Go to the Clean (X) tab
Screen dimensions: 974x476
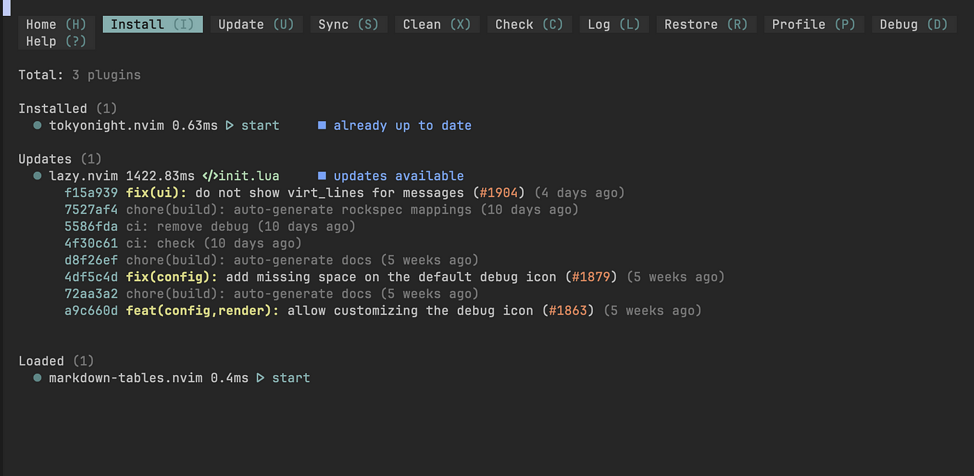pyautogui.click(x=437, y=24)
